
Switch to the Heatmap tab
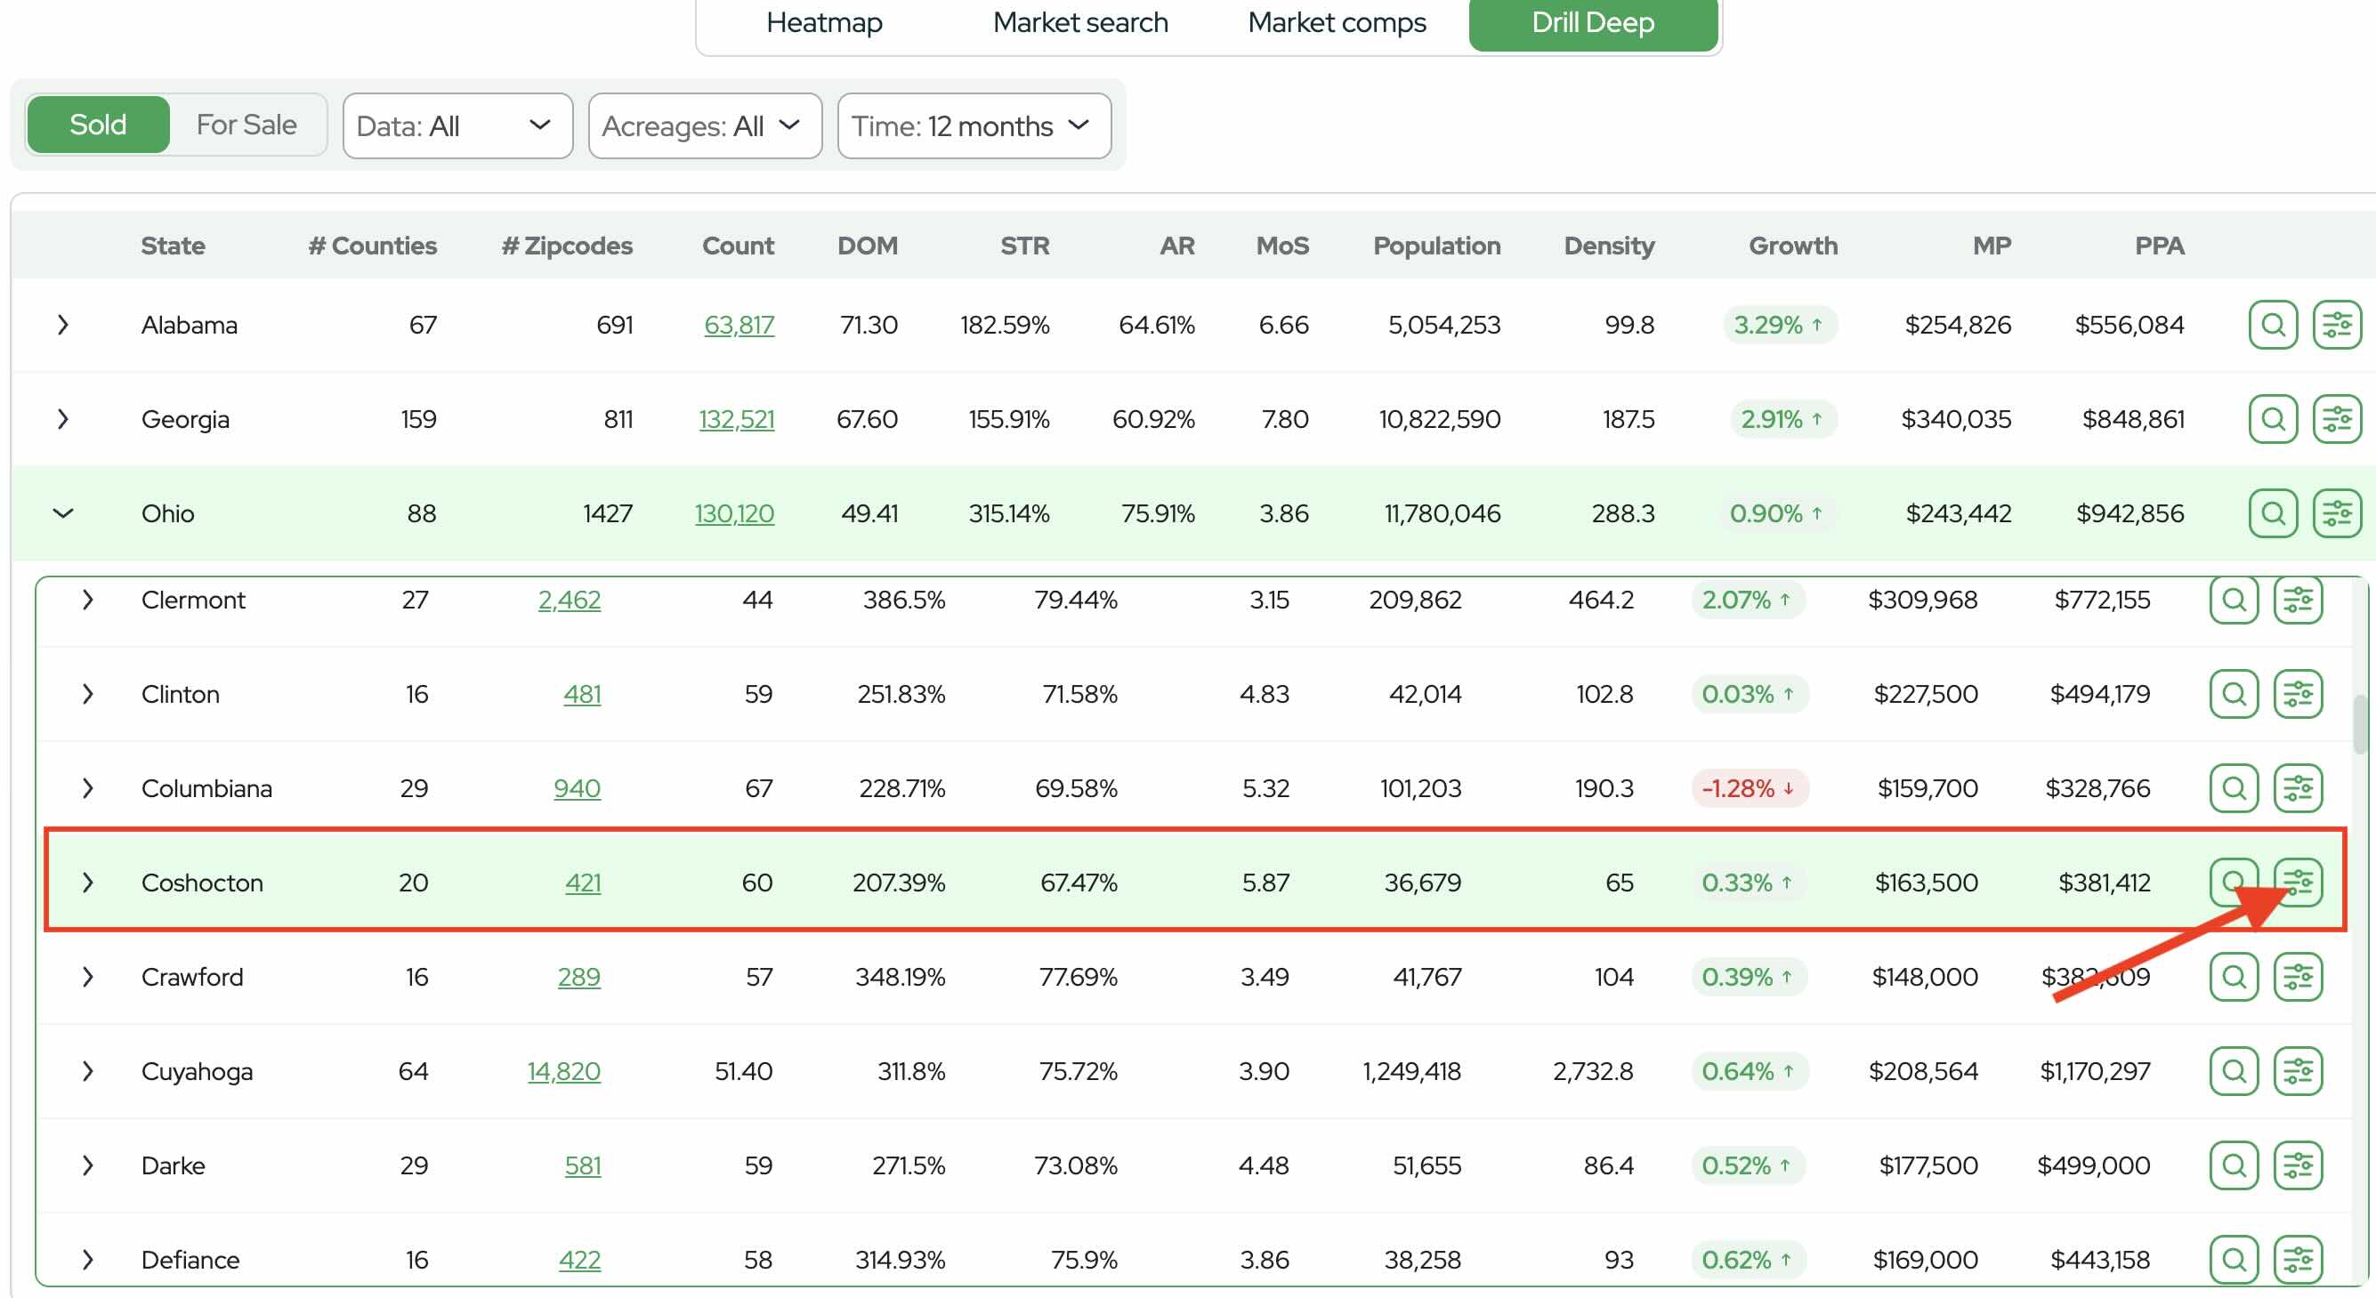[x=824, y=22]
